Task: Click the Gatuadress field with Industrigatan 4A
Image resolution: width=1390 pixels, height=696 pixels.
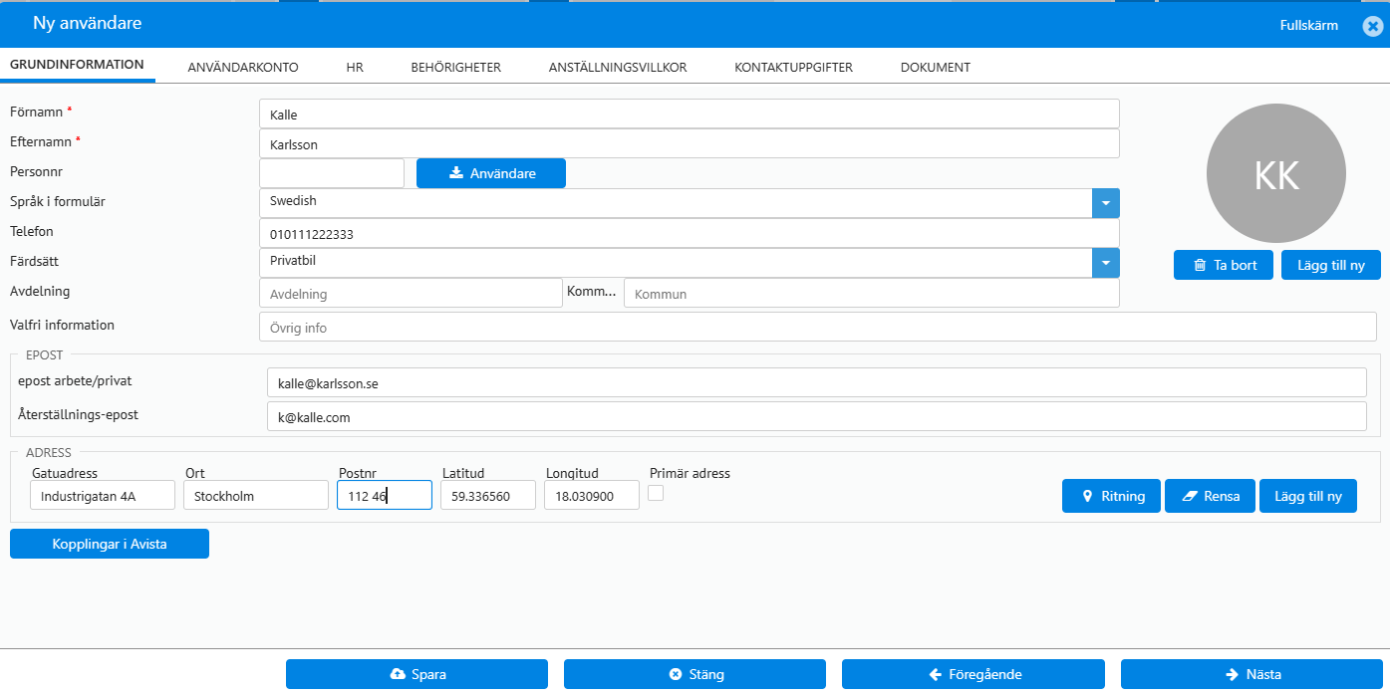Action: [102, 495]
